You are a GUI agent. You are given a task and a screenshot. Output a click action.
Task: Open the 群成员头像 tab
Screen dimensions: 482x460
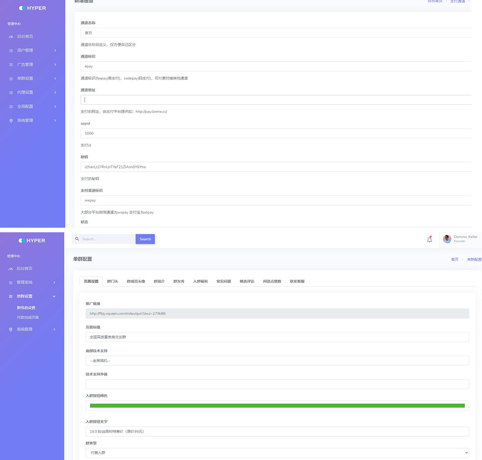click(136, 281)
